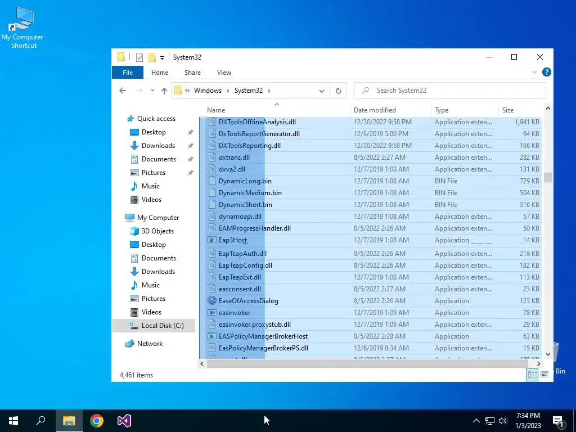Click the Search System32 field
The height and width of the screenshot is (432, 576).
449,91
